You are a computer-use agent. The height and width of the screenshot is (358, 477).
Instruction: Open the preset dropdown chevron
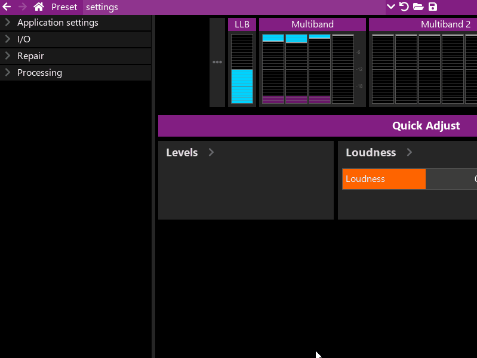391,7
